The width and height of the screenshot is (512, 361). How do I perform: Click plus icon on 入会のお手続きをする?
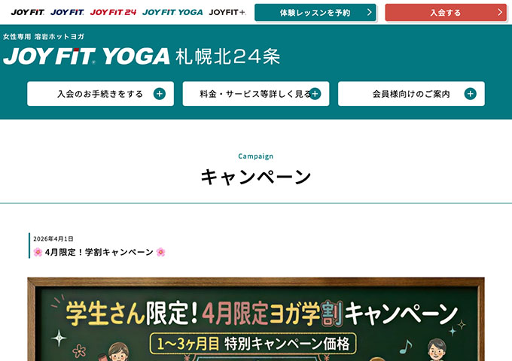[x=160, y=94]
